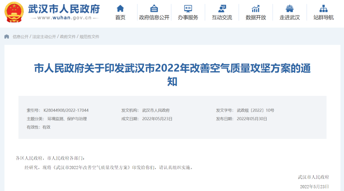Click validity status 有效性：有效
The height and width of the screenshot is (191, 344).
tap(39, 127)
